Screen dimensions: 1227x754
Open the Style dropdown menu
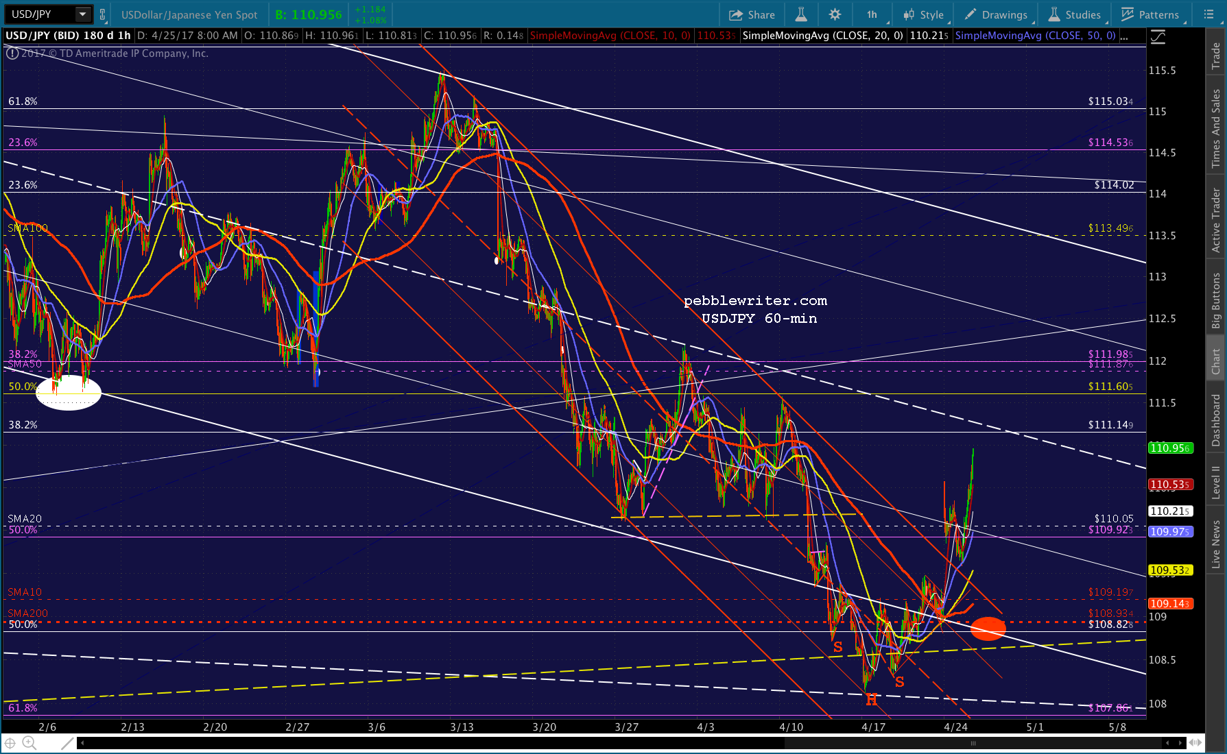point(924,14)
